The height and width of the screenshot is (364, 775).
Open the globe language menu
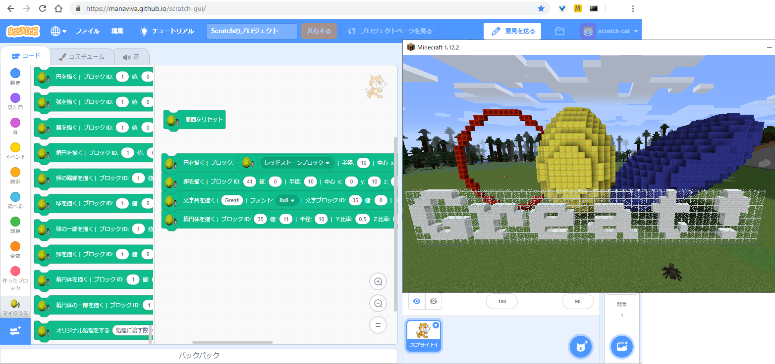tap(58, 31)
